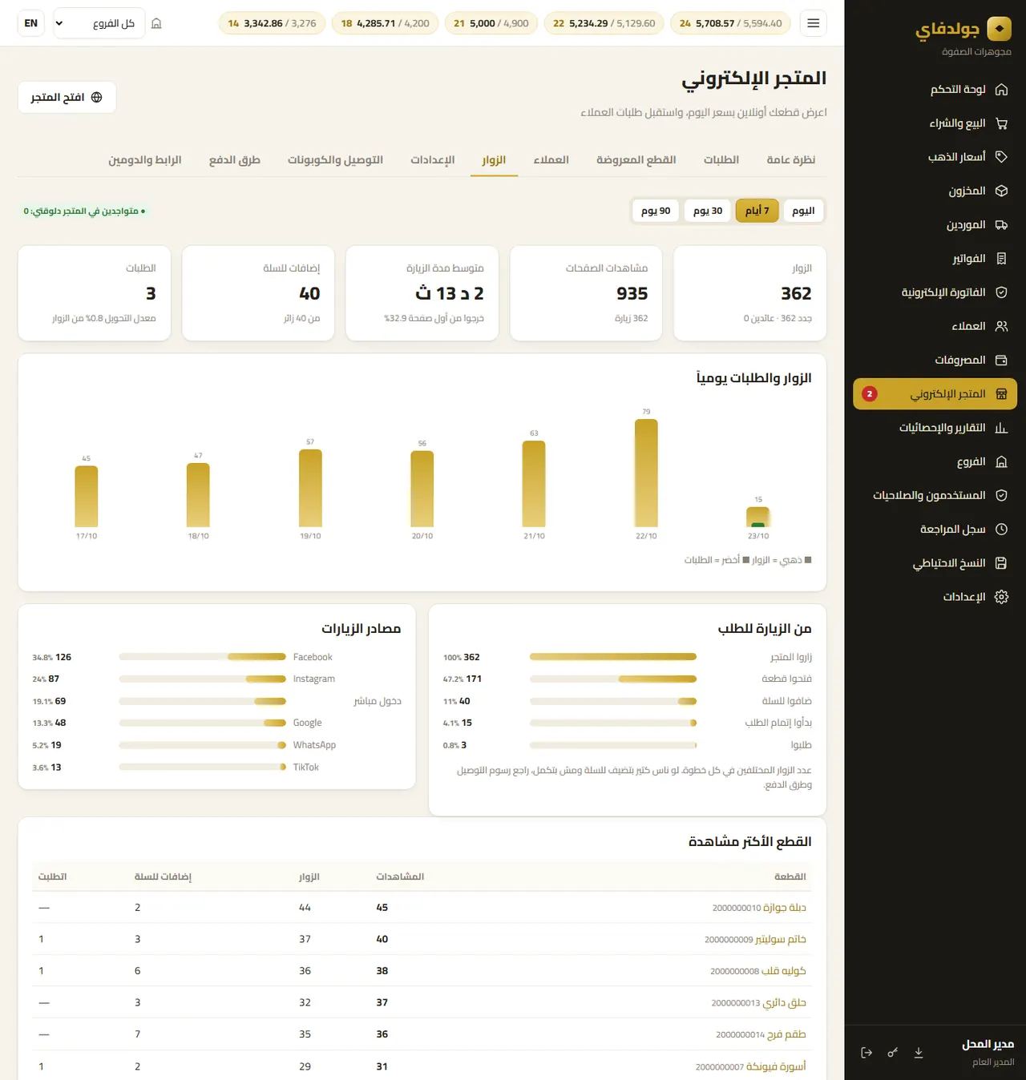Switch to the الرابط والدومين tab
This screenshot has width=1026, height=1080.
point(145,160)
